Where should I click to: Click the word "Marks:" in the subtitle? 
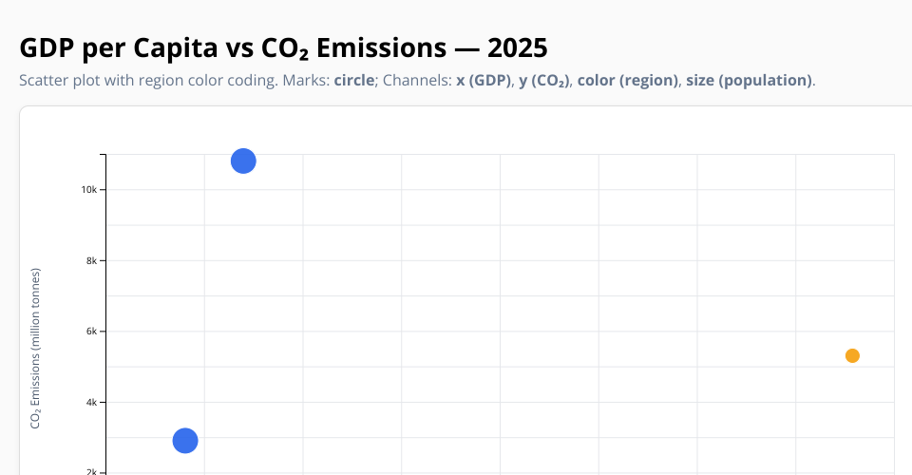306,81
